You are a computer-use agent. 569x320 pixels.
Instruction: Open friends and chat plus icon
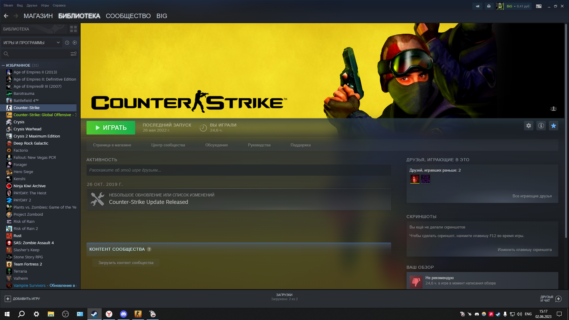click(x=558, y=299)
